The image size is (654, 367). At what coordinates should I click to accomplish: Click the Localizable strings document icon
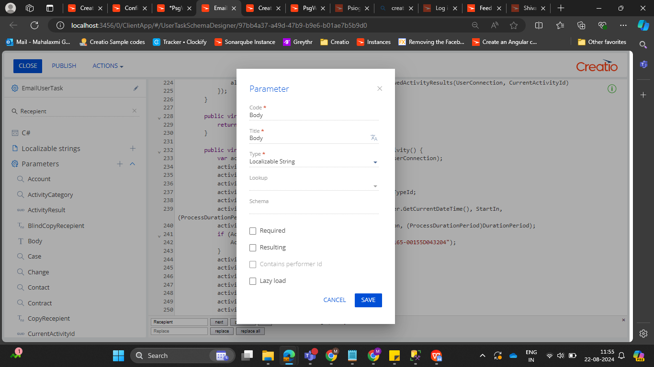pyautogui.click(x=16, y=148)
